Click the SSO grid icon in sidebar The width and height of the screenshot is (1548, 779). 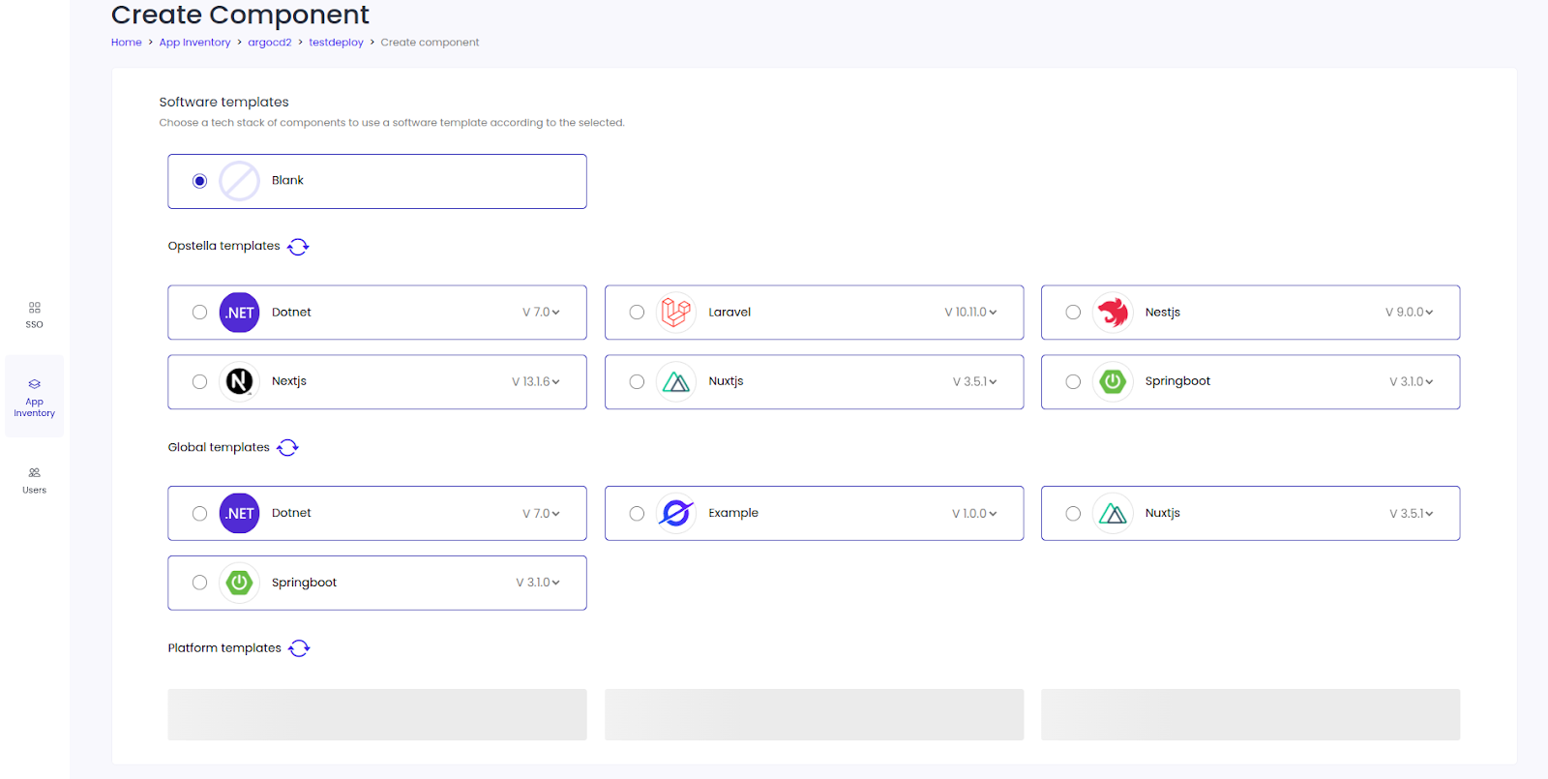[x=35, y=308]
